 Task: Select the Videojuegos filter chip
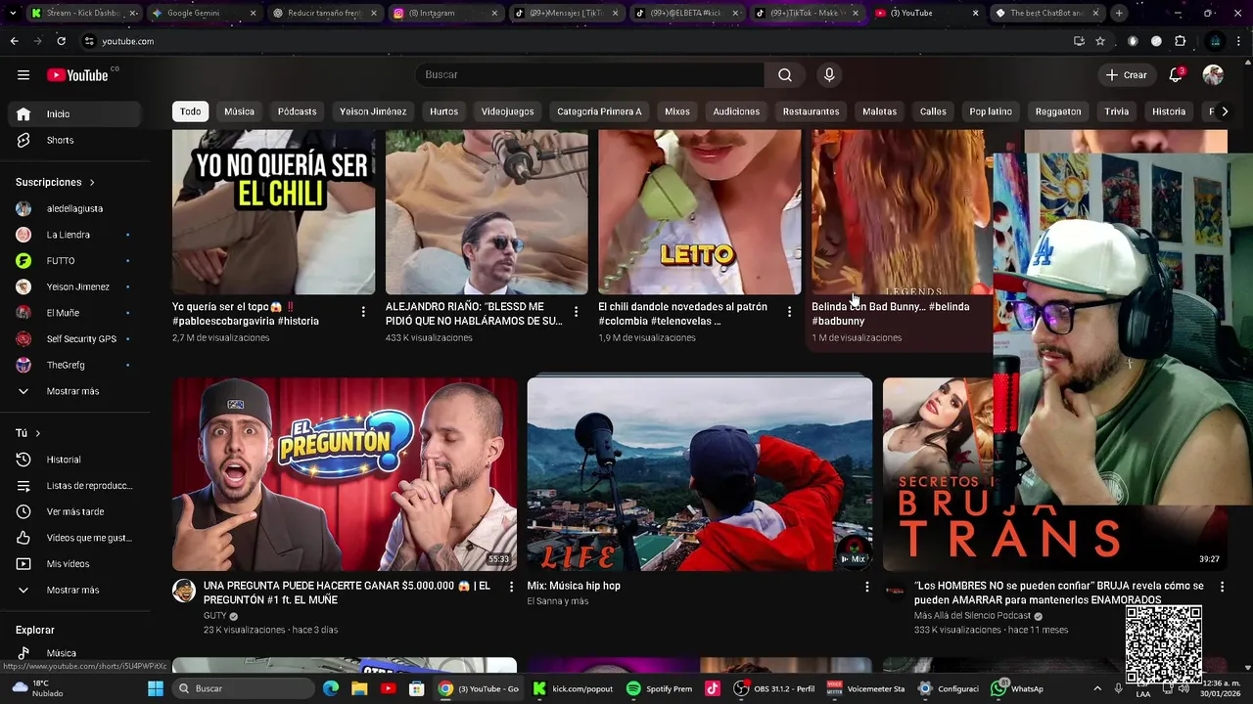507,111
